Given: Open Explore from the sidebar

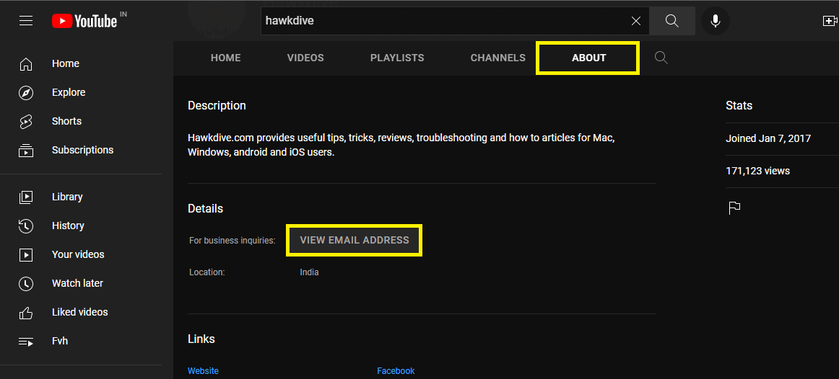Looking at the screenshot, I should click(x=68, y=92).
